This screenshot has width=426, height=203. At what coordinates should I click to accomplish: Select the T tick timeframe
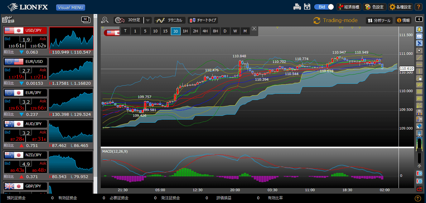[x=125, y=31]
